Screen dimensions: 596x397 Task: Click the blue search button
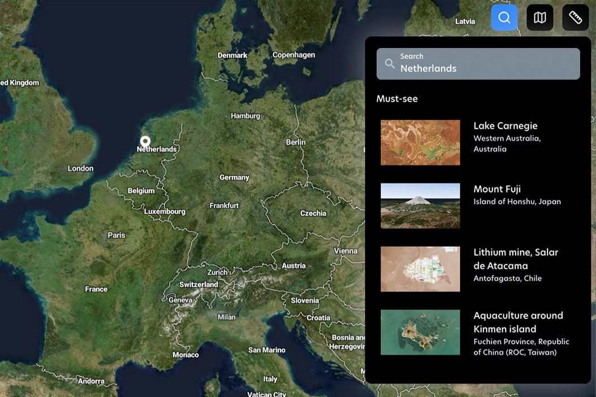coord(504,18)
